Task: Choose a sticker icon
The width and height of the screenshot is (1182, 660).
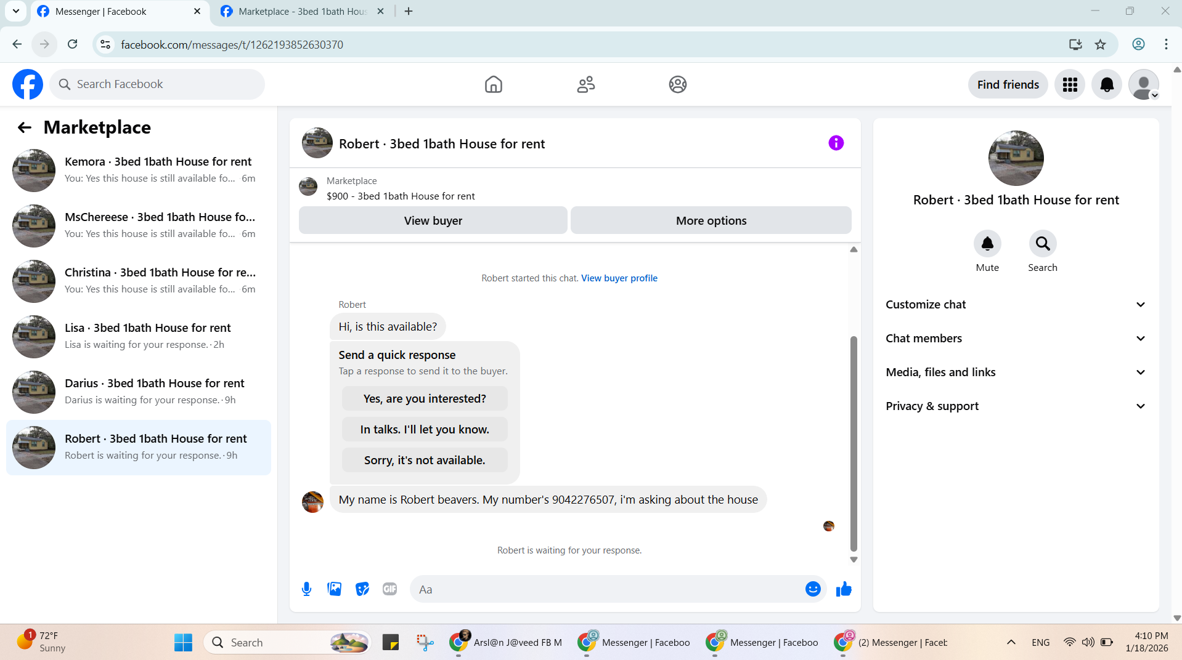Action: coord(362,589)
